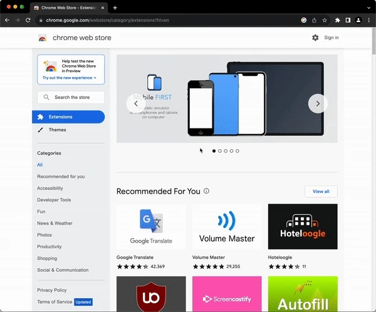Click the Sign in link
This screenshot has height=312, width=376.
coord(332,38)
